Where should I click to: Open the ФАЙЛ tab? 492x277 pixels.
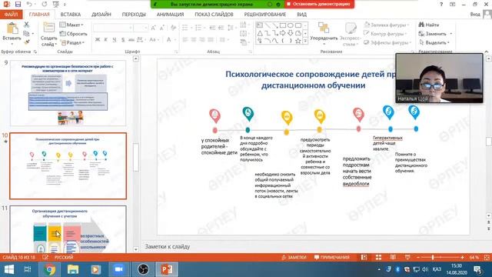coord(11,15)
